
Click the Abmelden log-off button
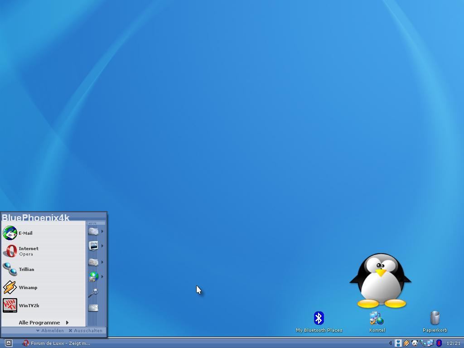(50, 330)
